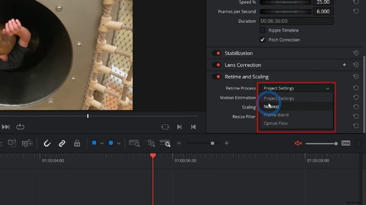Open flag color dropdown arrow
366x205 pixels.
(102, 143)
